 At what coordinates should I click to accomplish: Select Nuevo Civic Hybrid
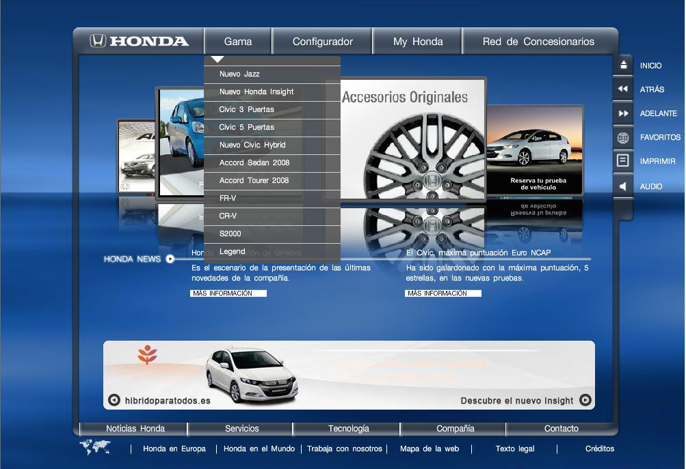[272, 145]
